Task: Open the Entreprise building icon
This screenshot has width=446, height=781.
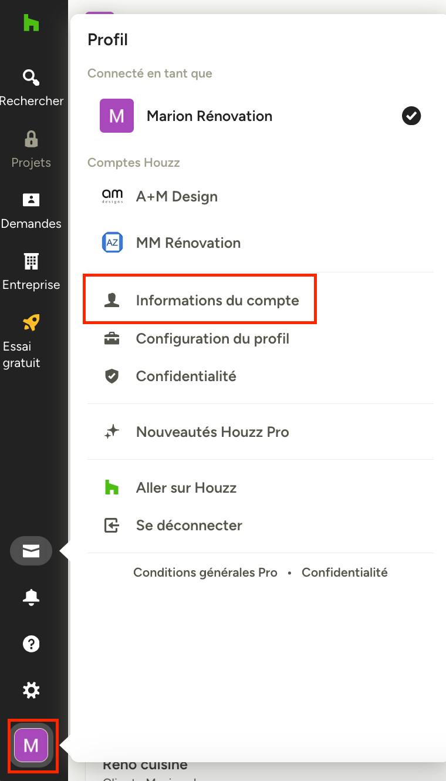Action: point(31,260)
